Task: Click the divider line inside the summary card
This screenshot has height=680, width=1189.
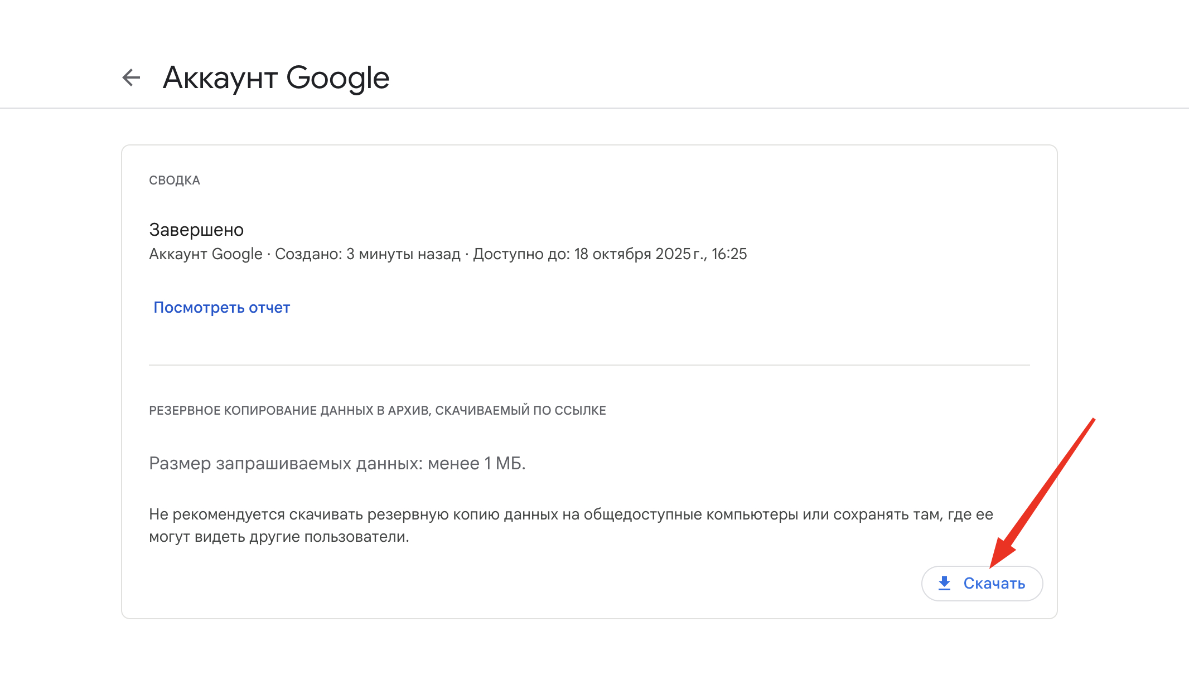Action: (589, 365)
